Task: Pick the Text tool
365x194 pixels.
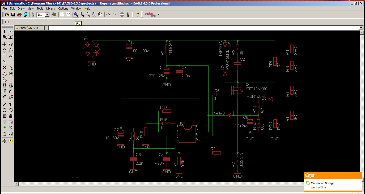Action: point(11,104)
